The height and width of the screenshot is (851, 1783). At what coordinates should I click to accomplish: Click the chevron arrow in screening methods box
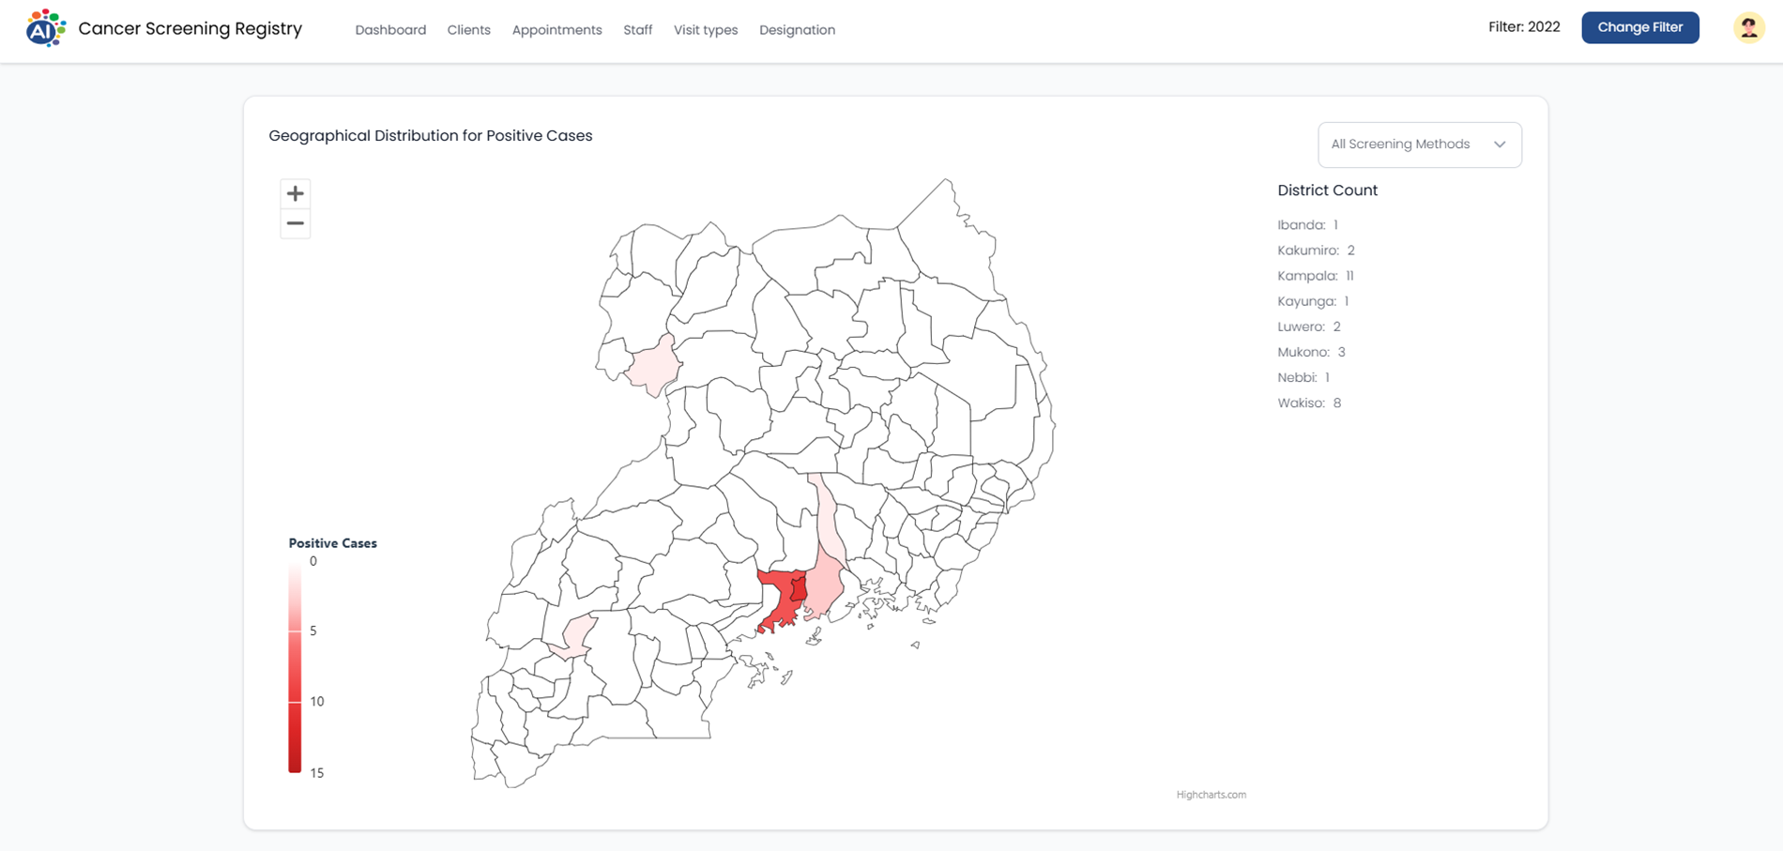1499,144
